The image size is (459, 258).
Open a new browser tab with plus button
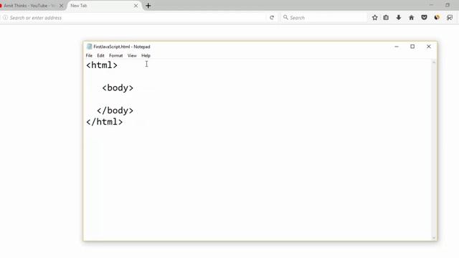coord(148,6)
